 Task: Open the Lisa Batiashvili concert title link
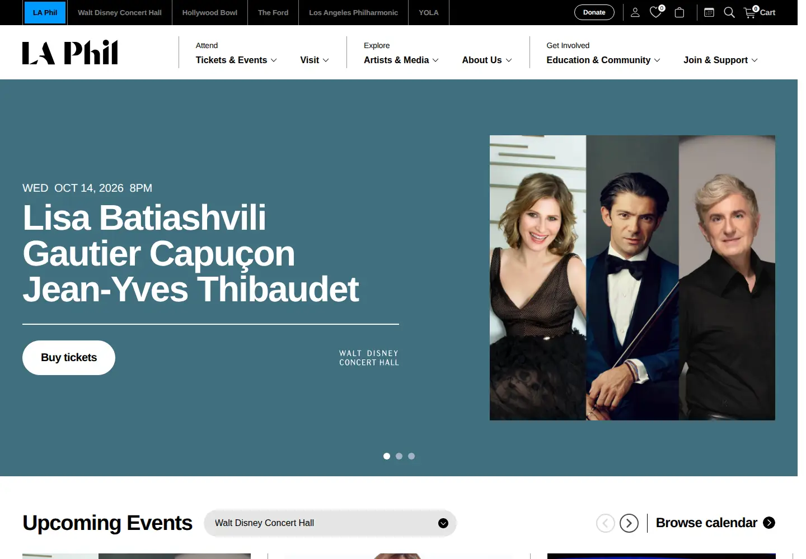click(190, 253)
